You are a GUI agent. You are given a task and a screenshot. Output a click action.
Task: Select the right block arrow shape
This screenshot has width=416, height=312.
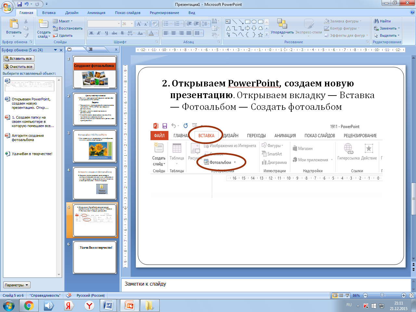(248, 28)
